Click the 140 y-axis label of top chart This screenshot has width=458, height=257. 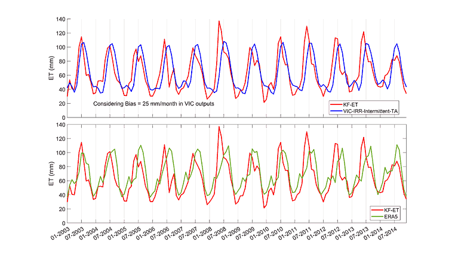[x=60, y=19]
